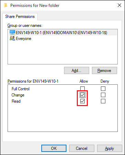Check the Full Control Deny checkbox
Screen dimensions: 125x155
tap(103, 89)
